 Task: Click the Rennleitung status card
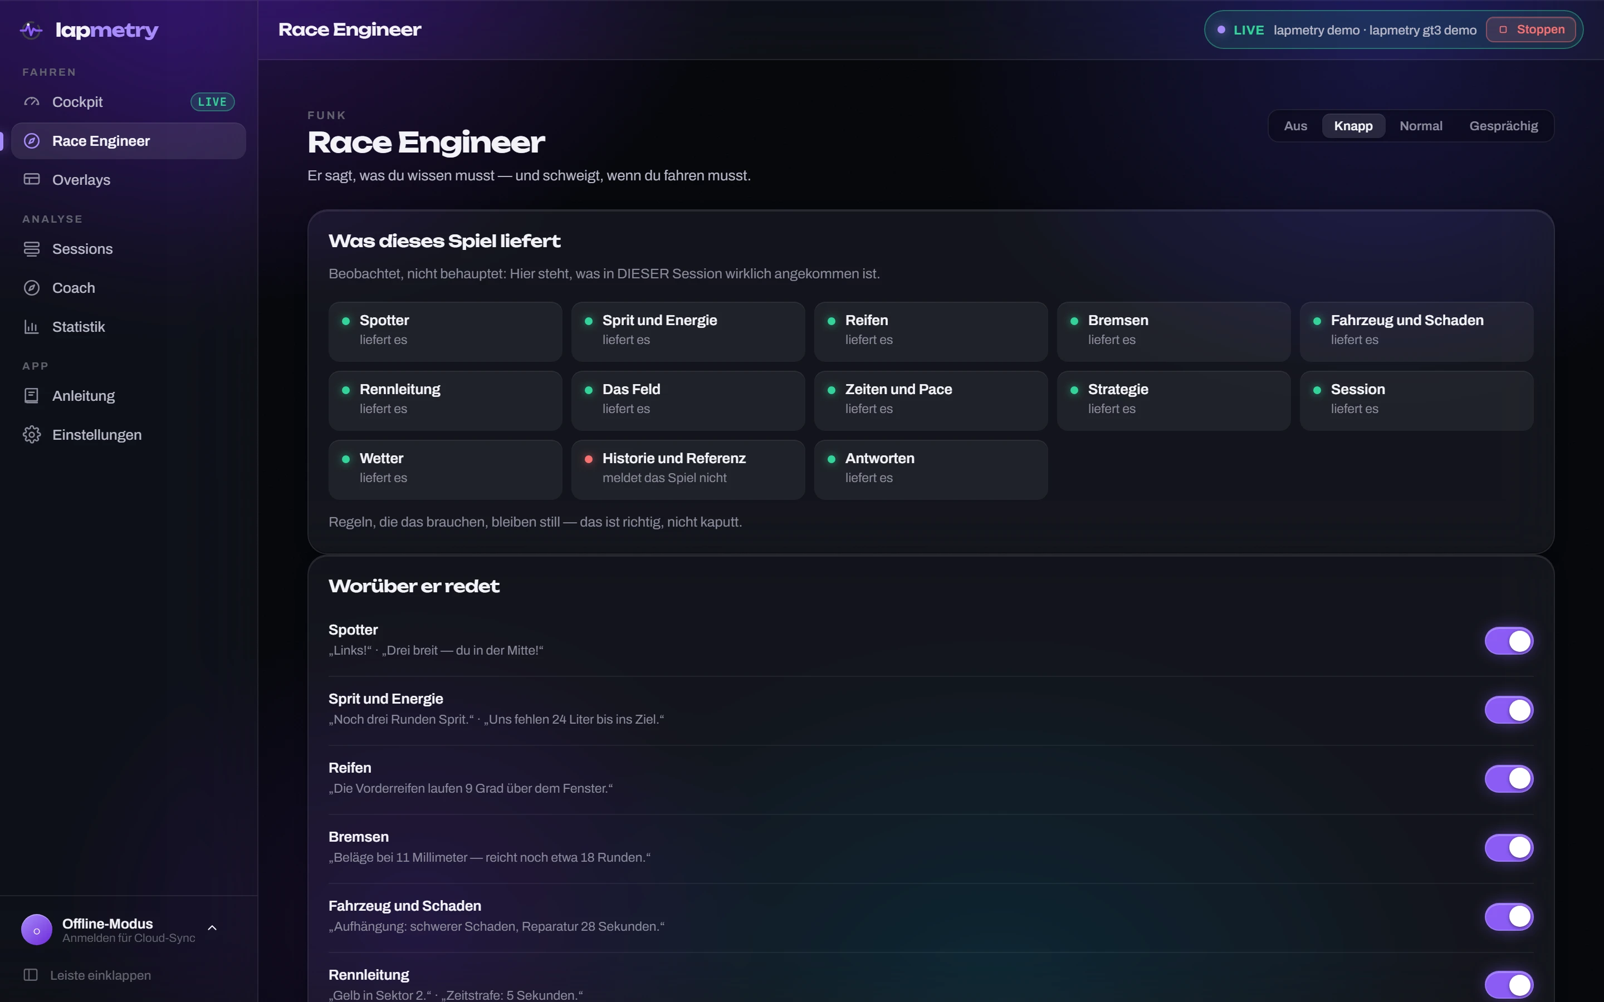[446, 400]
